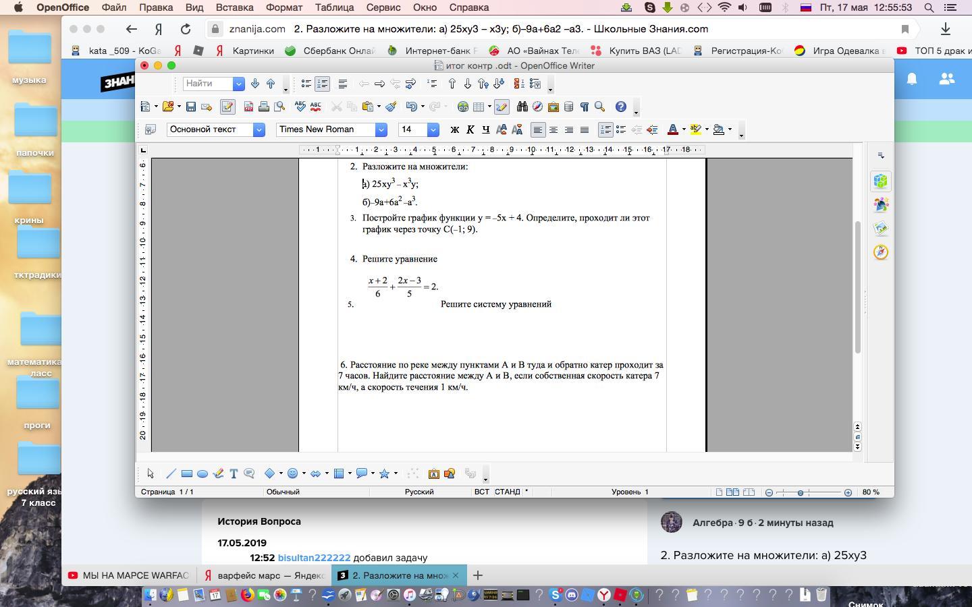
Task: Click the bisultan222222 user link
Action: 314,558
